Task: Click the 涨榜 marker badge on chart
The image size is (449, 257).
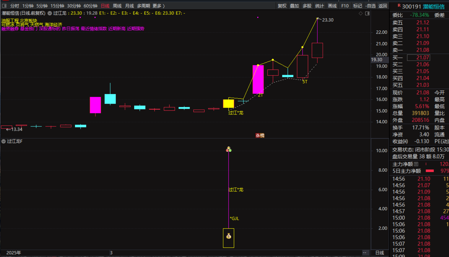Action: [260, 135]
